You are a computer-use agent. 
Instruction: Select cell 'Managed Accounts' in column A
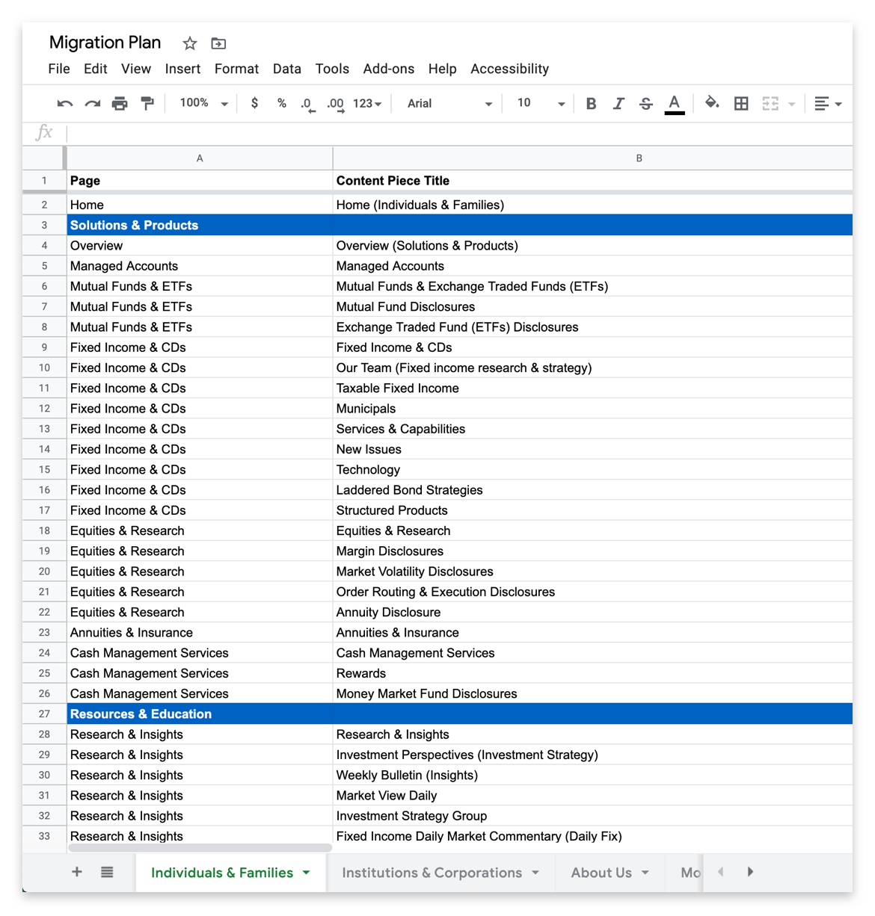point(200,266)
